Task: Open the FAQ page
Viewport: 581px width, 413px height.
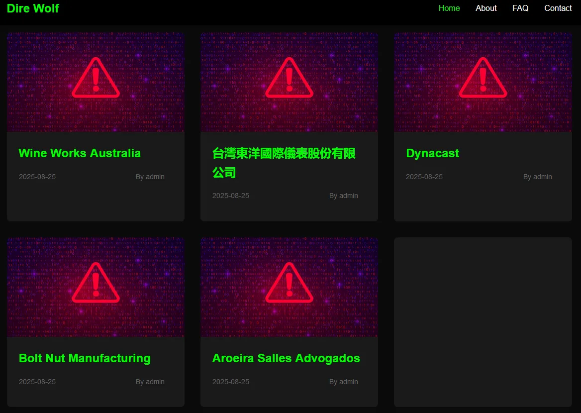Action: [520, 8]
